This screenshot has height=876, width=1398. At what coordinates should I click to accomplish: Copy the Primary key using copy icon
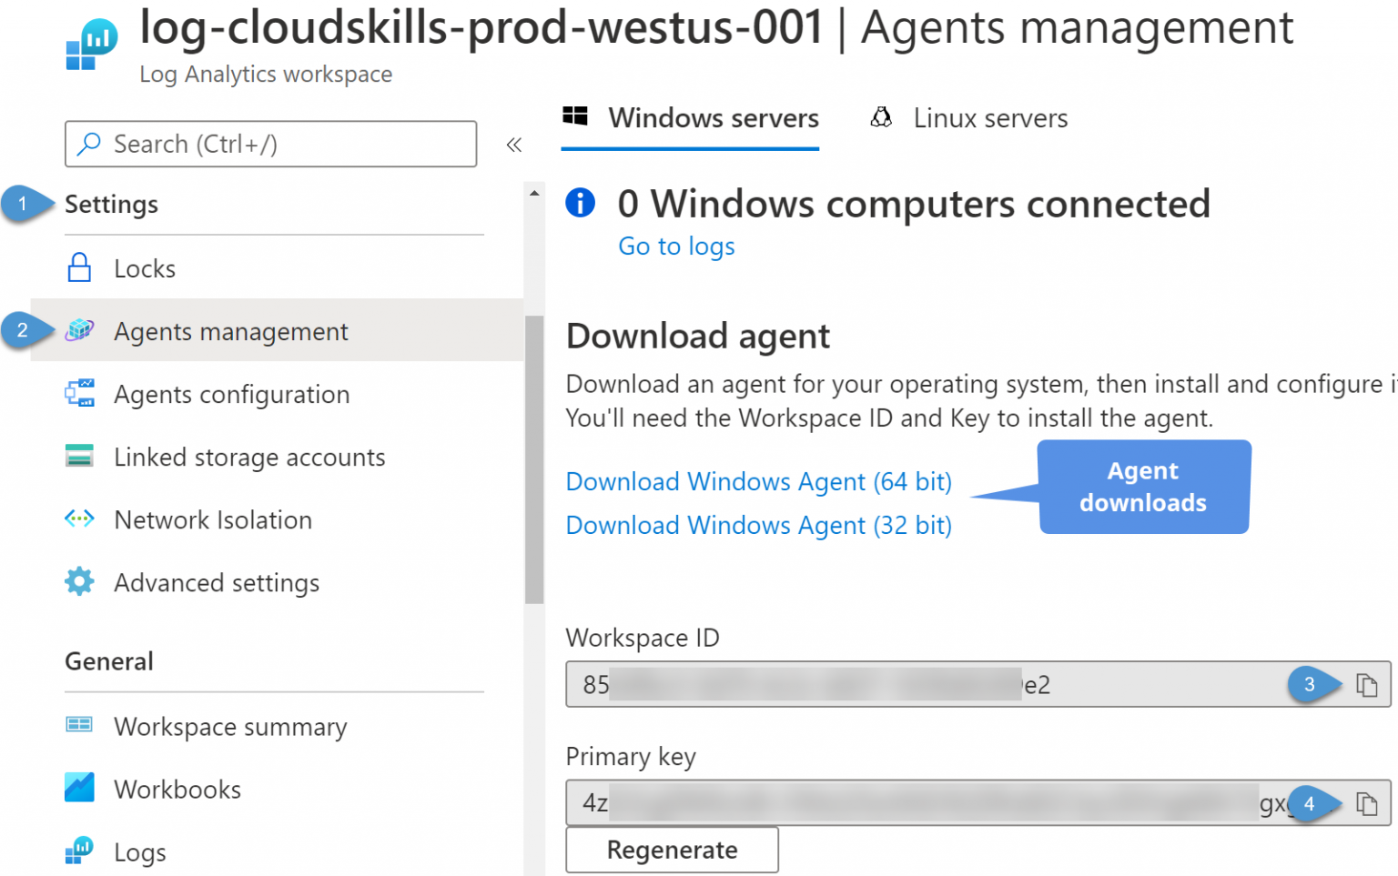(1367, 803)
